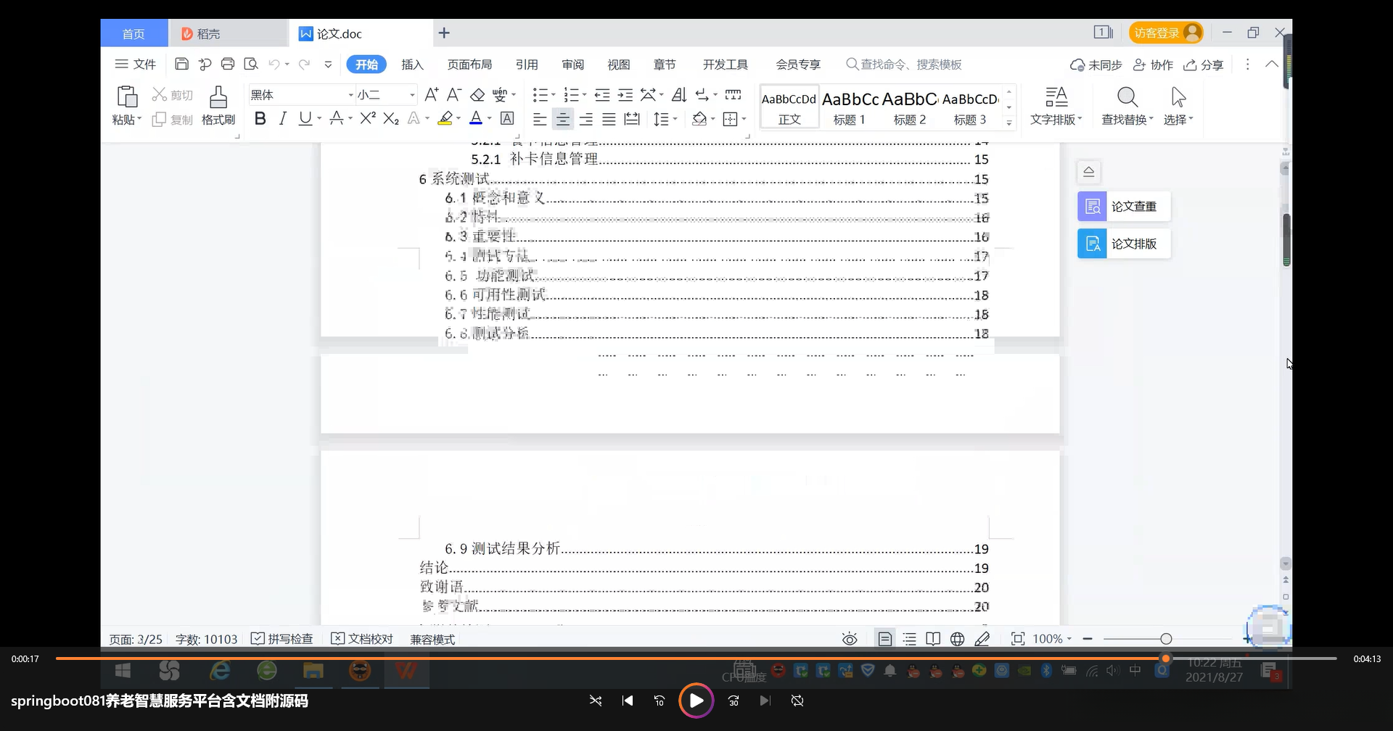Image resolution: width=1393 pixels, height=731 pixels.
Task: Select the ink annotation pen icon
Action: 982,638
